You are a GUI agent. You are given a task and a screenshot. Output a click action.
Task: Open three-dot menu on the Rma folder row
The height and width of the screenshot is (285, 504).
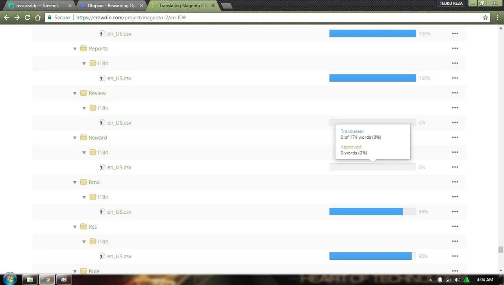point(455,182)
